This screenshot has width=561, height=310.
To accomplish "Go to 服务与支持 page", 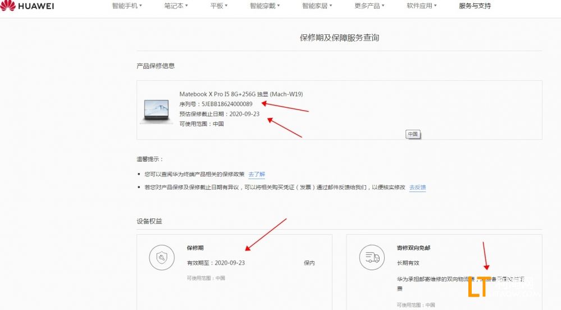I will (x=475, y=6).
